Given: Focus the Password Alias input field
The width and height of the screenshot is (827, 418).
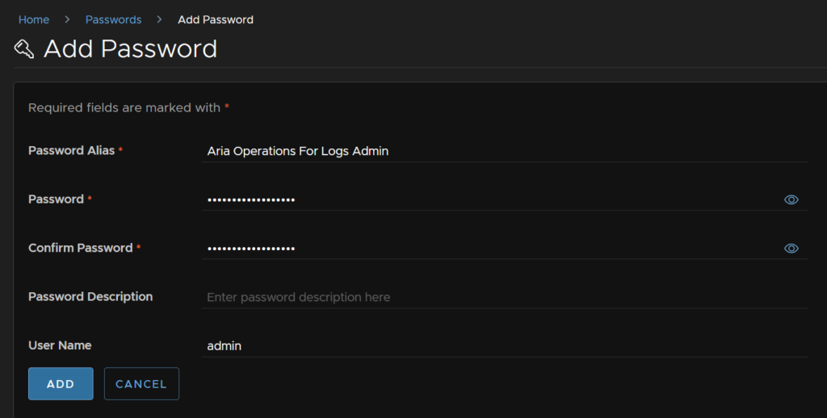Looking at the screenshot, I should click(x=505, y=151).
